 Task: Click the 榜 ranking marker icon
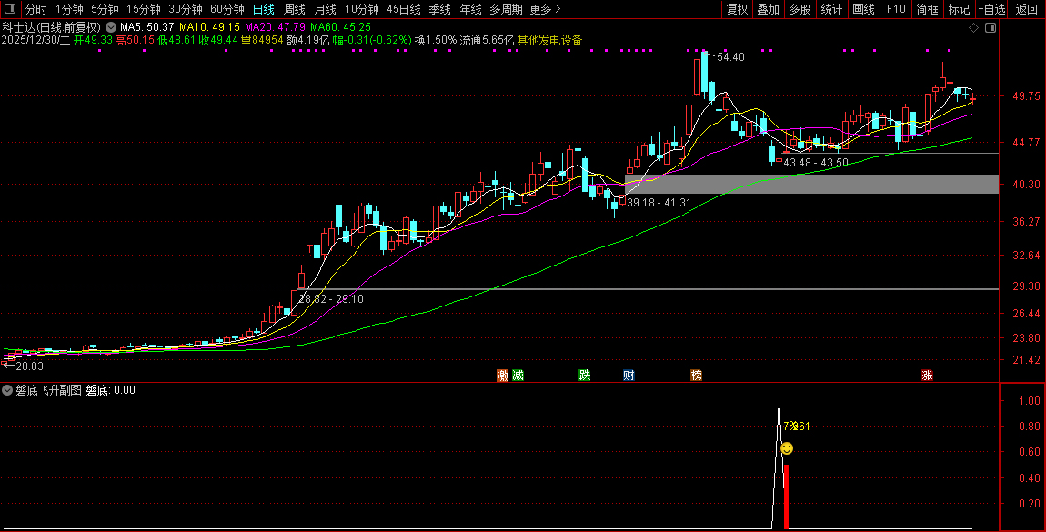[x=697, y=376]
